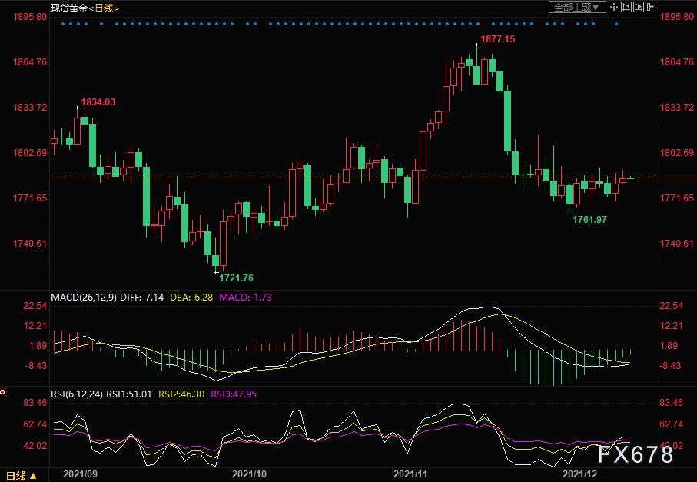Open MACD(26,12,9) indicator settings
The height and width of the screenshot is (482, 697).
(x=84, y=297)
